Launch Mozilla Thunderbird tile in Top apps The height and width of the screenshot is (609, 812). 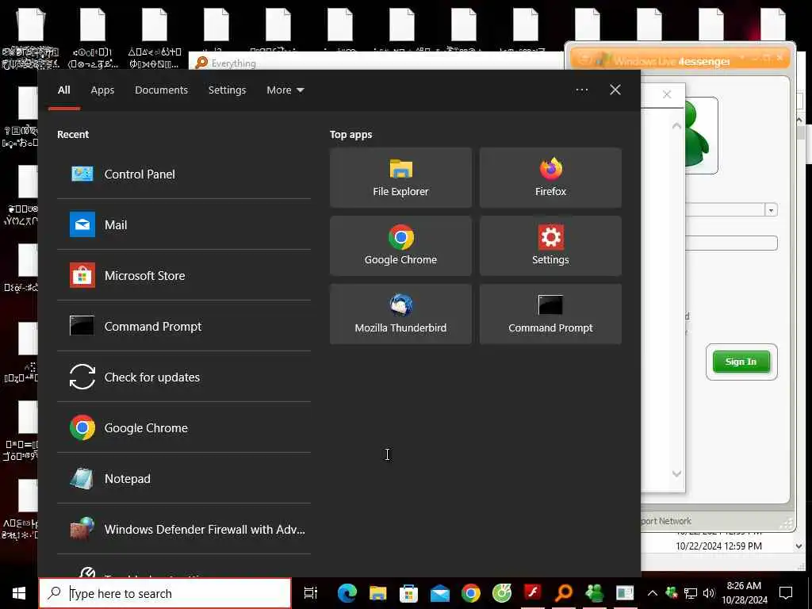(x=400, y=314)
